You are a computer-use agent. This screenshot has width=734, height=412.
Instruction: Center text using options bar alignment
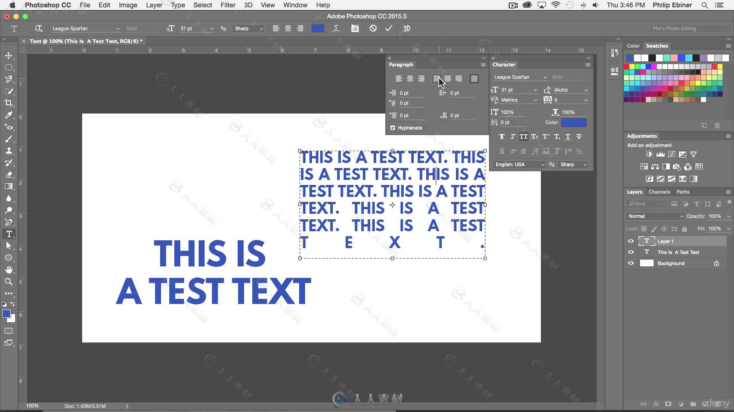288,29
